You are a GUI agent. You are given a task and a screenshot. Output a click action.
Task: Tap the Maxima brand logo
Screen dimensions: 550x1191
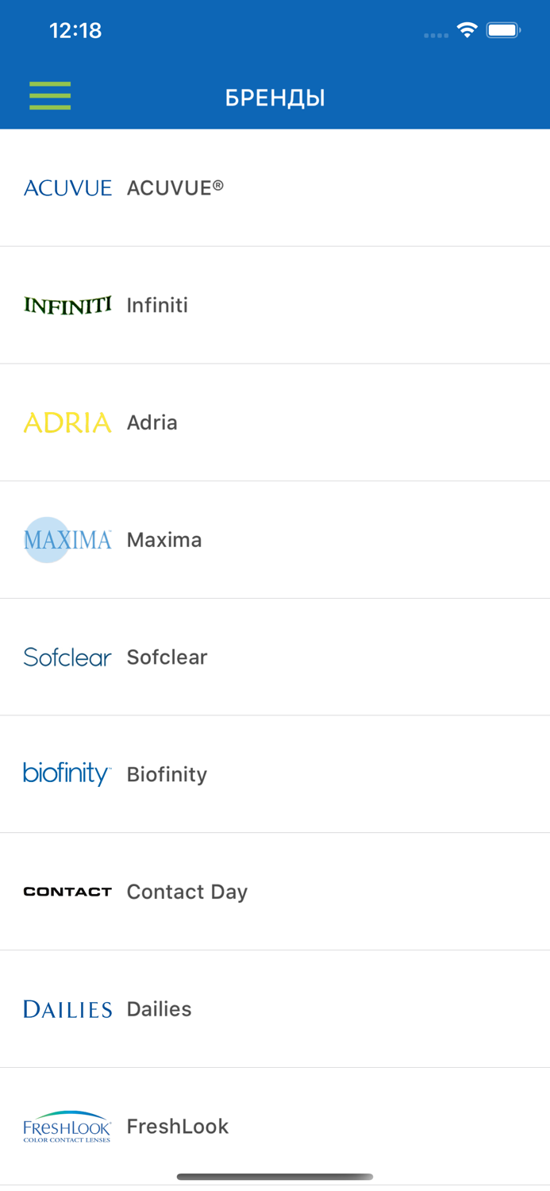point(67,540)
